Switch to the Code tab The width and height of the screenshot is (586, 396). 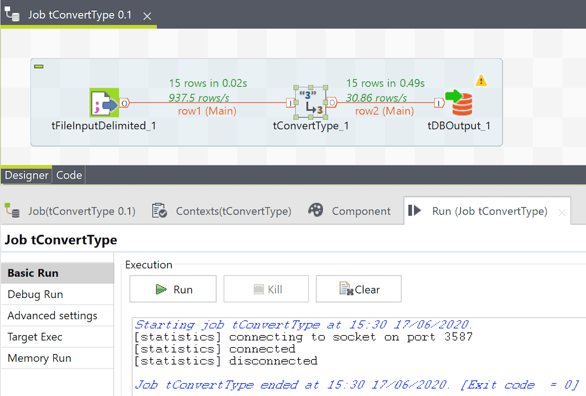pyautogui.click(x=68, y=175)
